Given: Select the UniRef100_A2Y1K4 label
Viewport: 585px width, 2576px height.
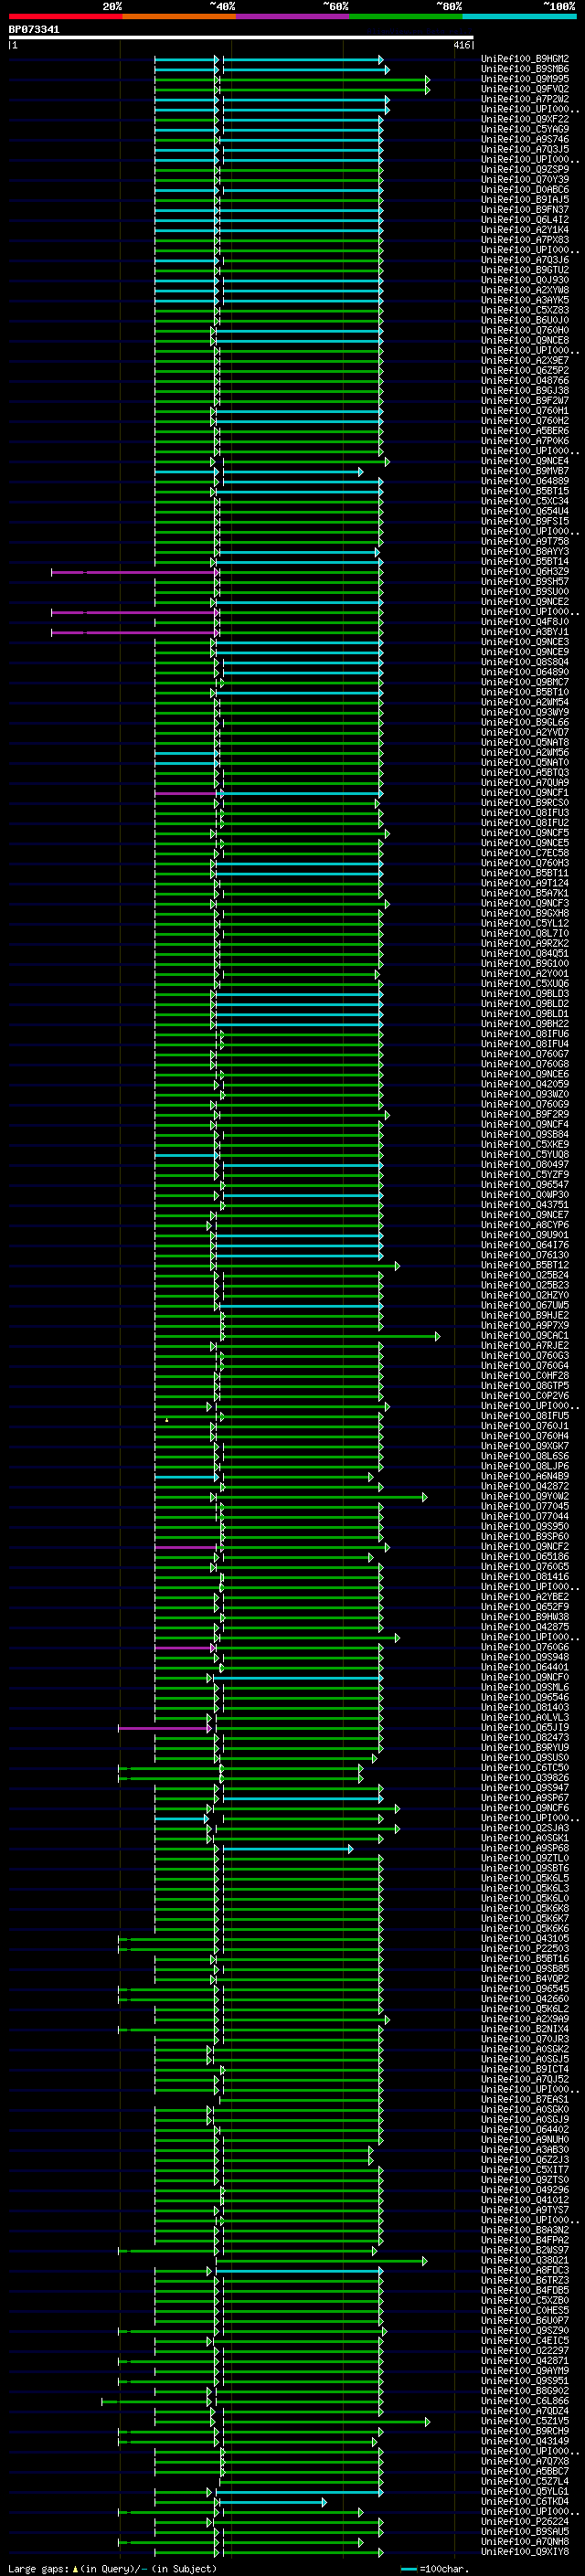Looking at the screenshot, I should [525, 230].
